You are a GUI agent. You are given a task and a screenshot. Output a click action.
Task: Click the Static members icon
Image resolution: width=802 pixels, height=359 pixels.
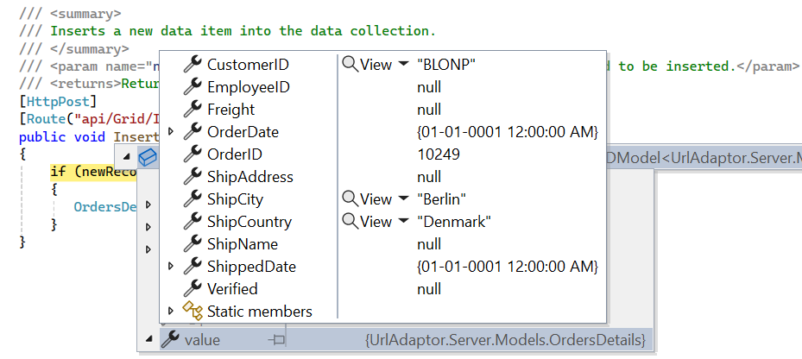pos(192,312)
